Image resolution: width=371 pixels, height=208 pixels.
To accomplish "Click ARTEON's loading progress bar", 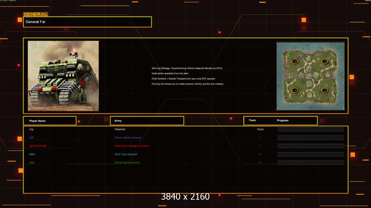I will click(311, 146).
